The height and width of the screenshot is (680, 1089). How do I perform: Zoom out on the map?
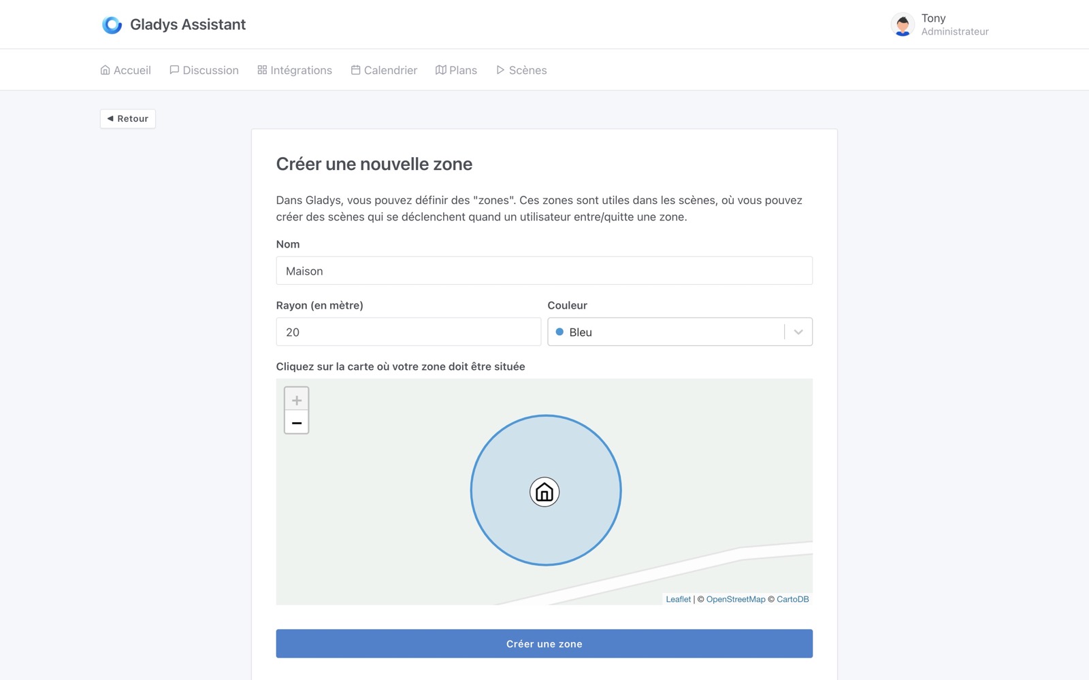(x=296, y=422)
